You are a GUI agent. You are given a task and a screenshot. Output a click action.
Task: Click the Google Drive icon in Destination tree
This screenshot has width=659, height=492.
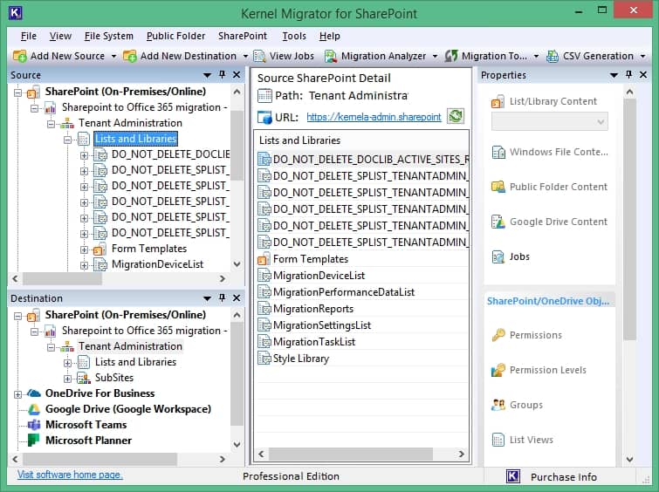[34, 409]
